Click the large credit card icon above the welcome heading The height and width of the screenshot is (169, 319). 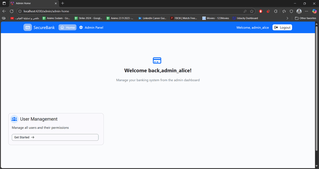[157, 61]
